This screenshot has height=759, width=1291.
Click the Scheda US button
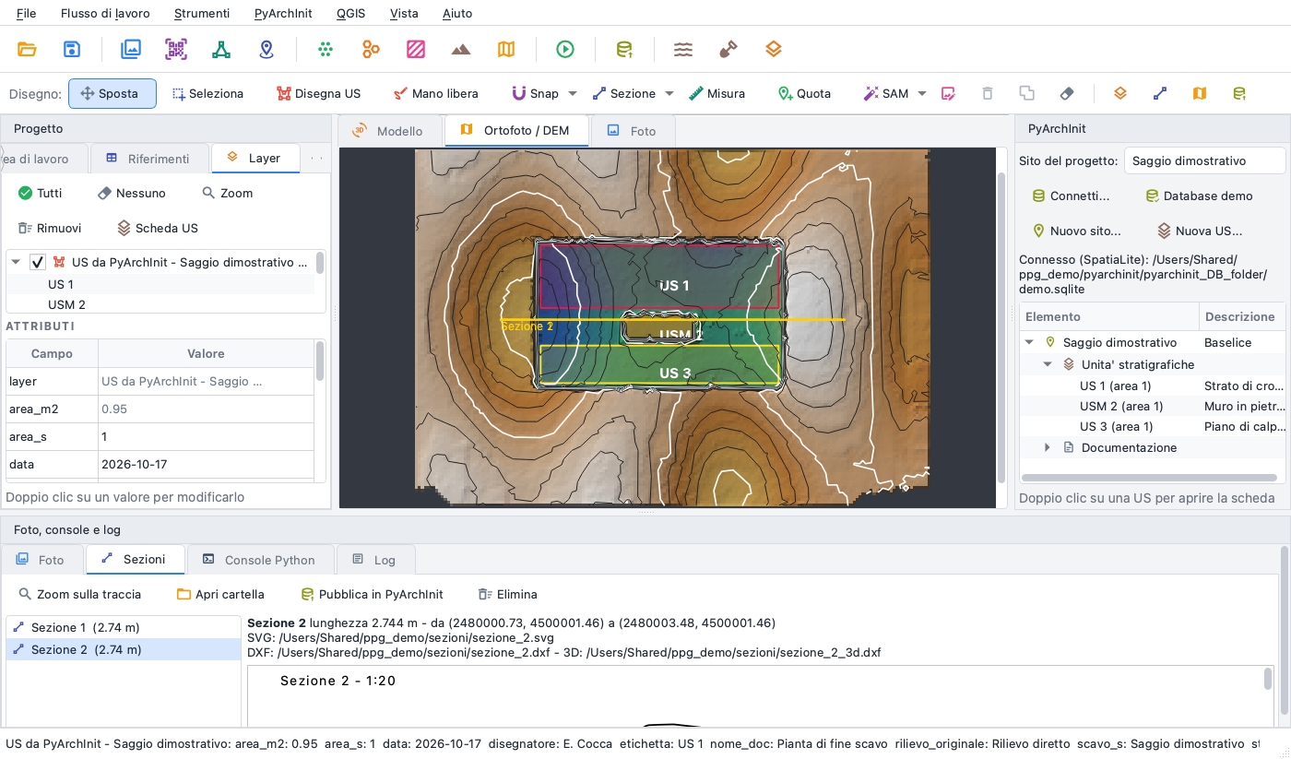click(157, 228)
